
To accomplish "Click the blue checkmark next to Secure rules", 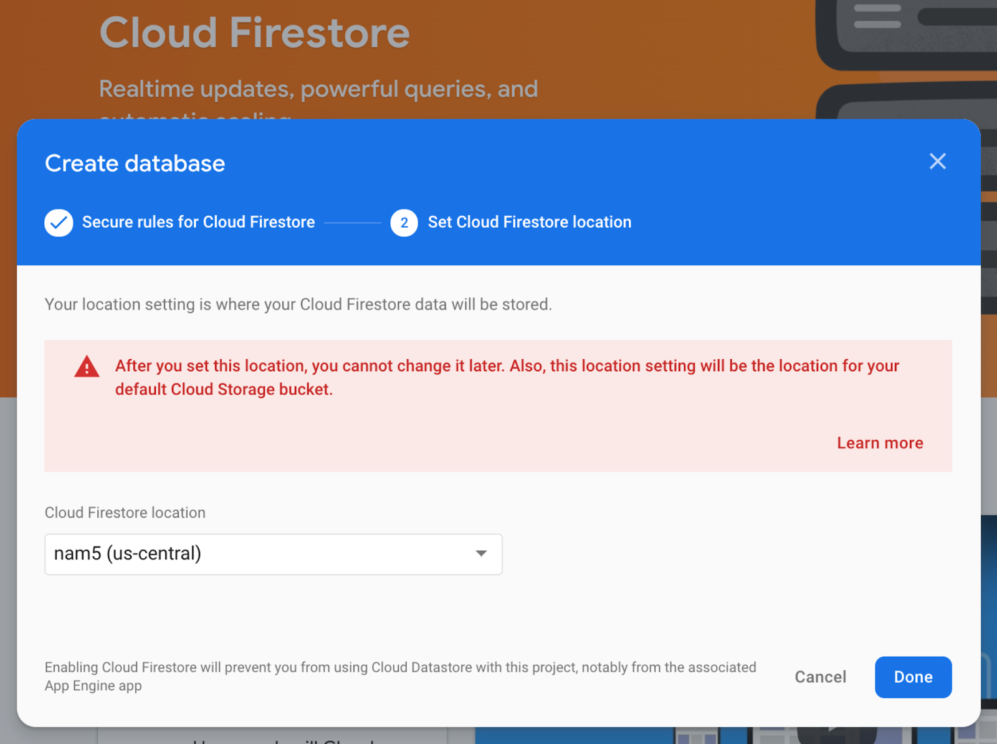I will pos(59,223).
